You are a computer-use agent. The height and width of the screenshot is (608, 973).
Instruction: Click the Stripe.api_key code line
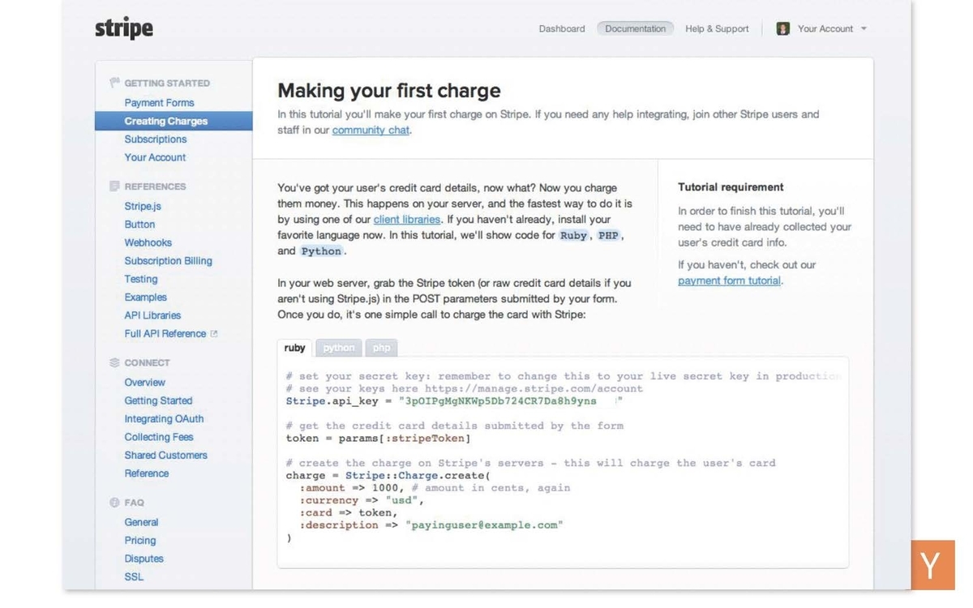[454, 401]
